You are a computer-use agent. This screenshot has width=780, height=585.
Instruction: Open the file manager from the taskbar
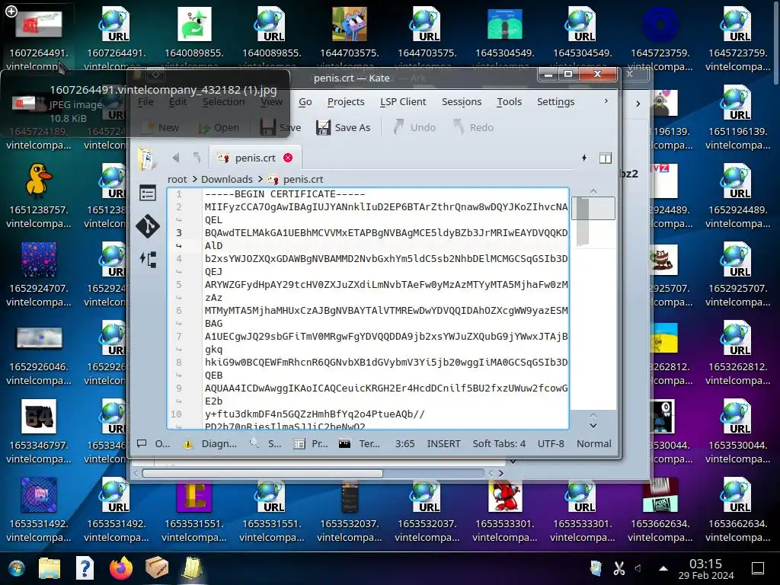[x=50, y=568]
